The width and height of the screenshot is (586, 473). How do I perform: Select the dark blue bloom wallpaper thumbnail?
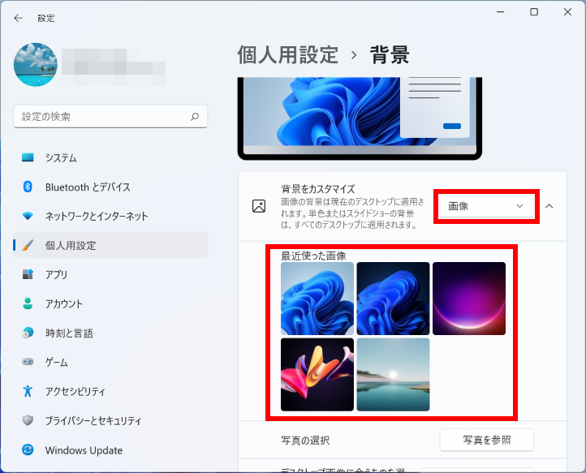(393, 299)
